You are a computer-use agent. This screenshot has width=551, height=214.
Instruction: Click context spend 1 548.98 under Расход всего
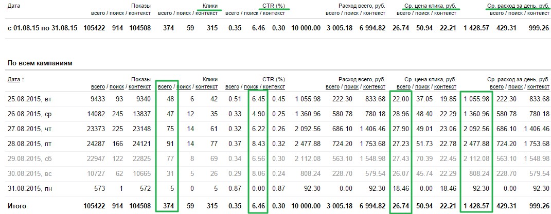pyautogui.click(x=372, y=158)
